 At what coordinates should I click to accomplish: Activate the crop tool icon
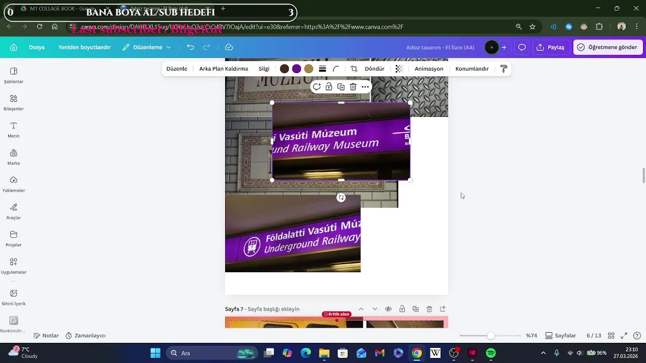[354, 69]
